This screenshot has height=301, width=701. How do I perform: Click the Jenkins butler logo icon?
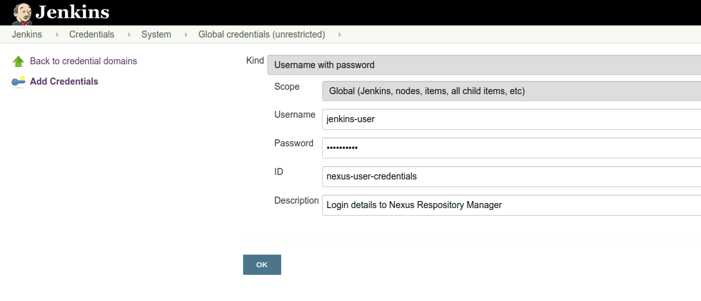(22, 12)
